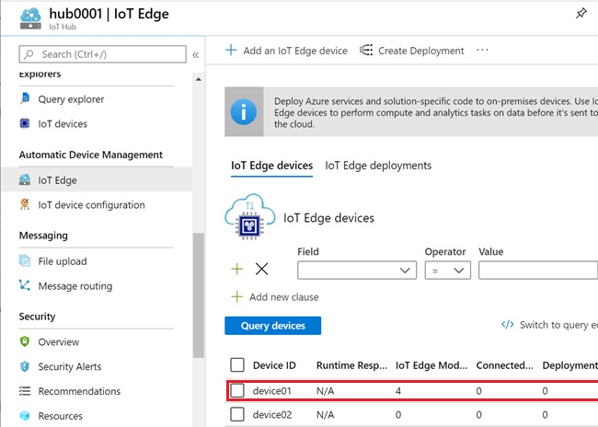This screenshot has height=427, width=598.
Task: Click the Security Overview shield icon
Action: pos(25,341)
